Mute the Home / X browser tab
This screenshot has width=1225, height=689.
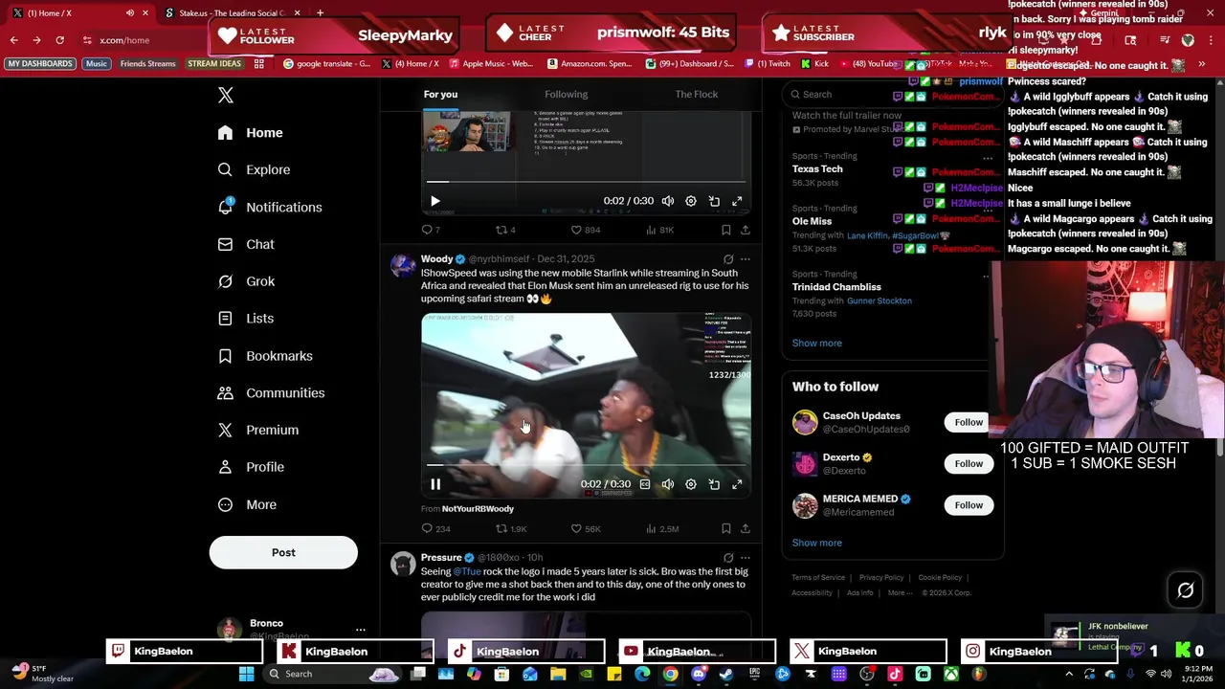pyautogui.click(x=130, y=13)
